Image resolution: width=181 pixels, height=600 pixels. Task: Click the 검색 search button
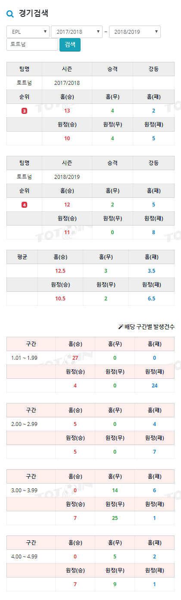(x=70, y=45)
